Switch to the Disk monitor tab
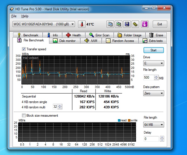Screen dimensions: 187x155 65,41
